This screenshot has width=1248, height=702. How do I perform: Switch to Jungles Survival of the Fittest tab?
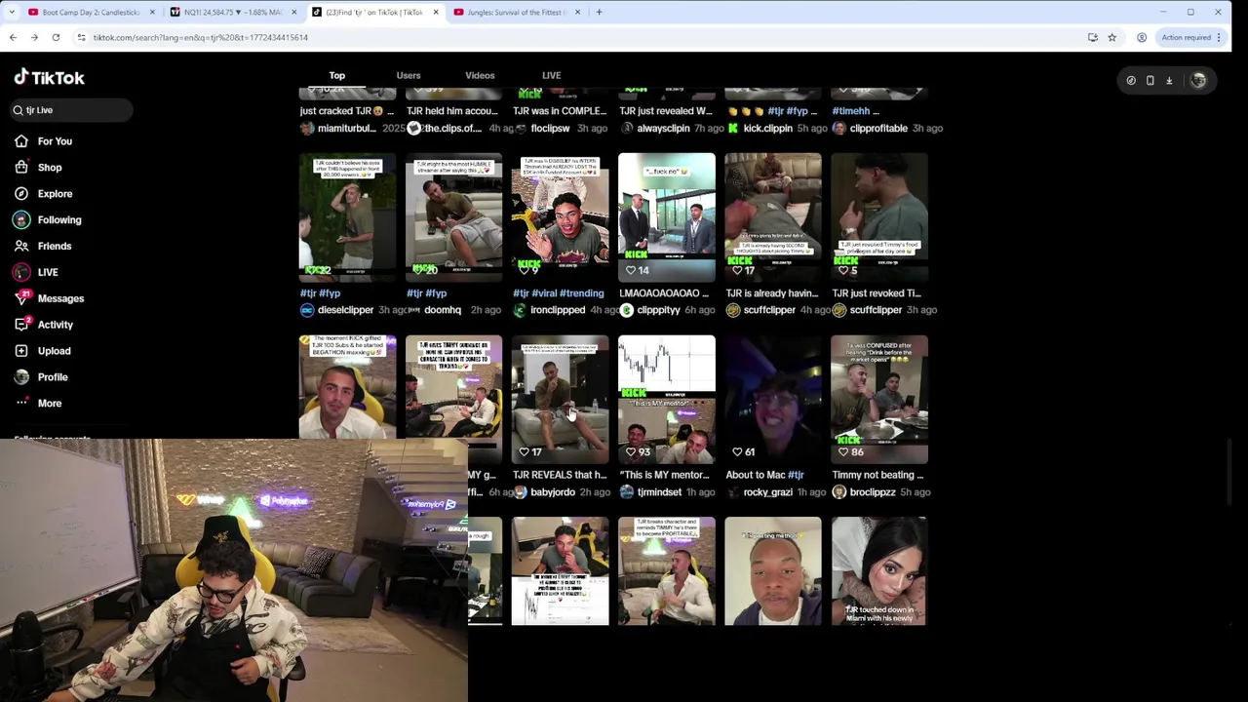click(x=517, y=12)
